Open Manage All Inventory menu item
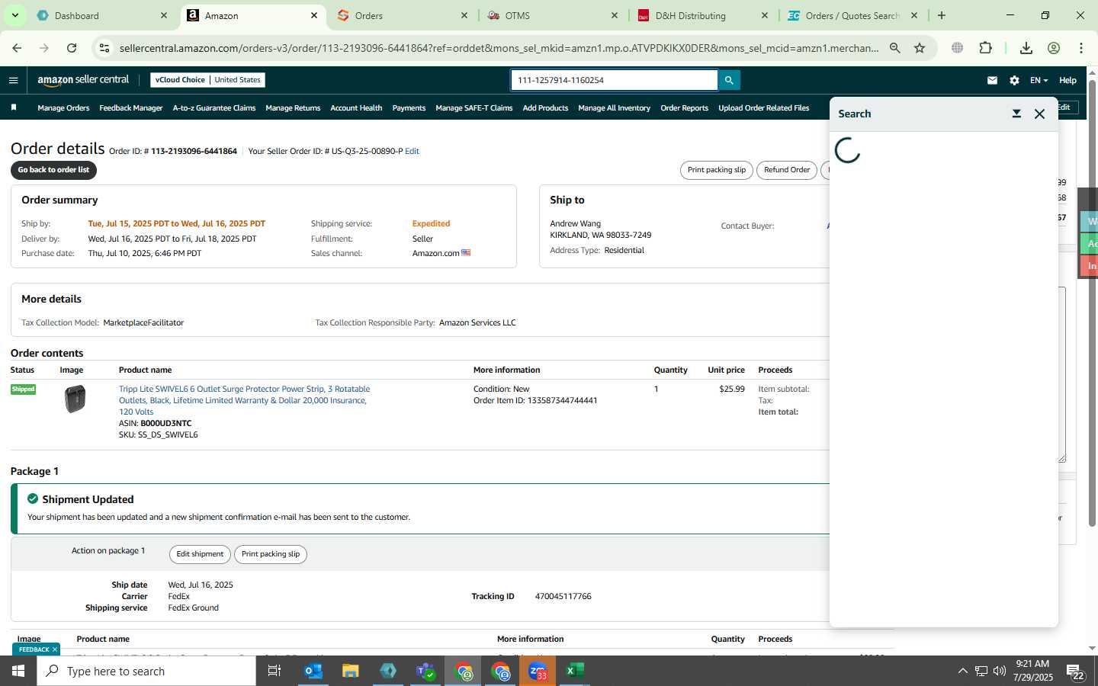Screen dimensions: 1098x686 tap(614, 108)
